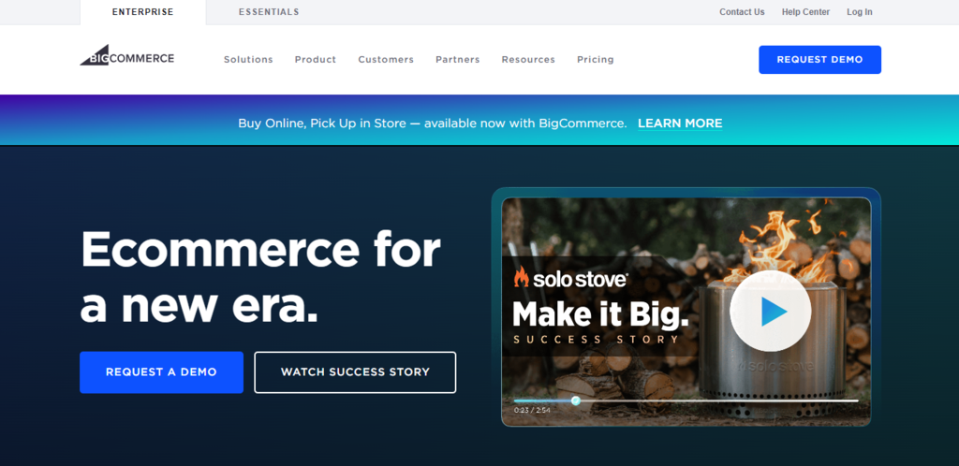
Task: Go to the Pricing page
Action: (595, 60)
